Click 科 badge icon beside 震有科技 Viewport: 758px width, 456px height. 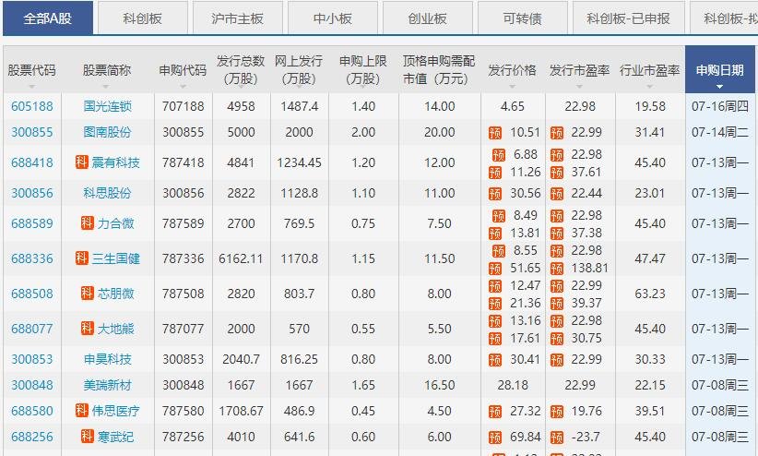click(82, 162)
